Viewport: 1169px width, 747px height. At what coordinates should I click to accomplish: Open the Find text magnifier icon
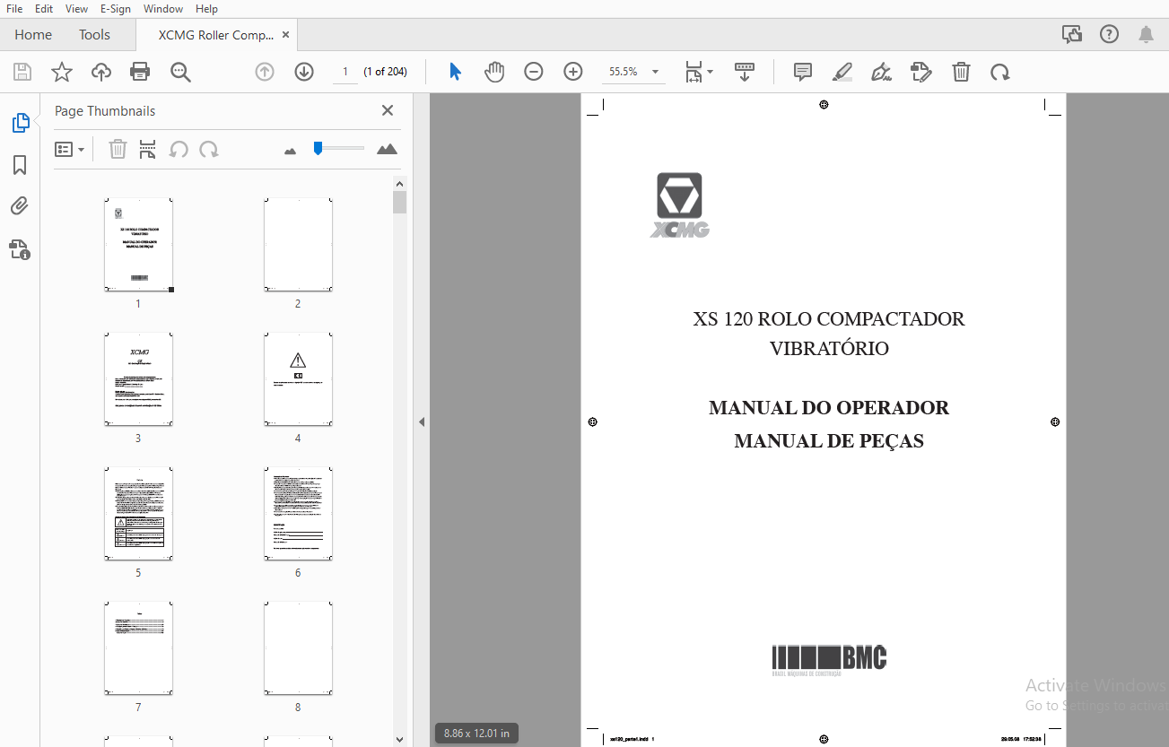180,72
